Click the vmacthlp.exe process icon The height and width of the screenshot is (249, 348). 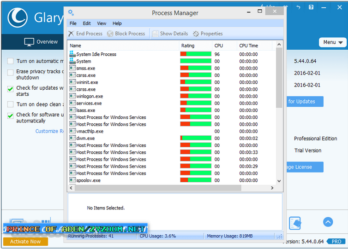(72, 131)
